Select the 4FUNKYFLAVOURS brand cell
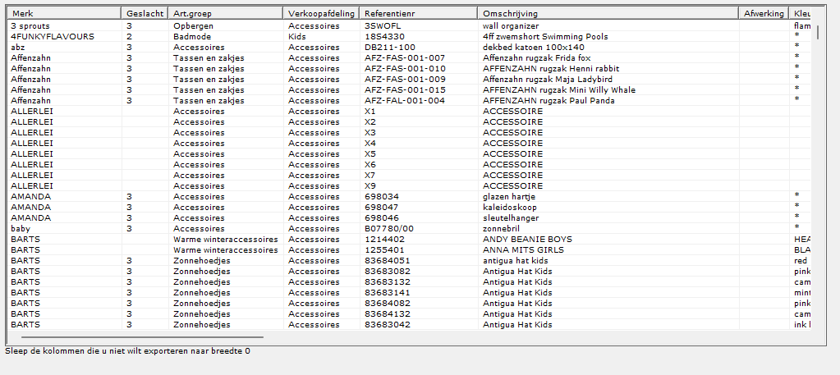 (53, 36)
